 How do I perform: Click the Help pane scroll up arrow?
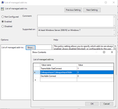[115, 46]
